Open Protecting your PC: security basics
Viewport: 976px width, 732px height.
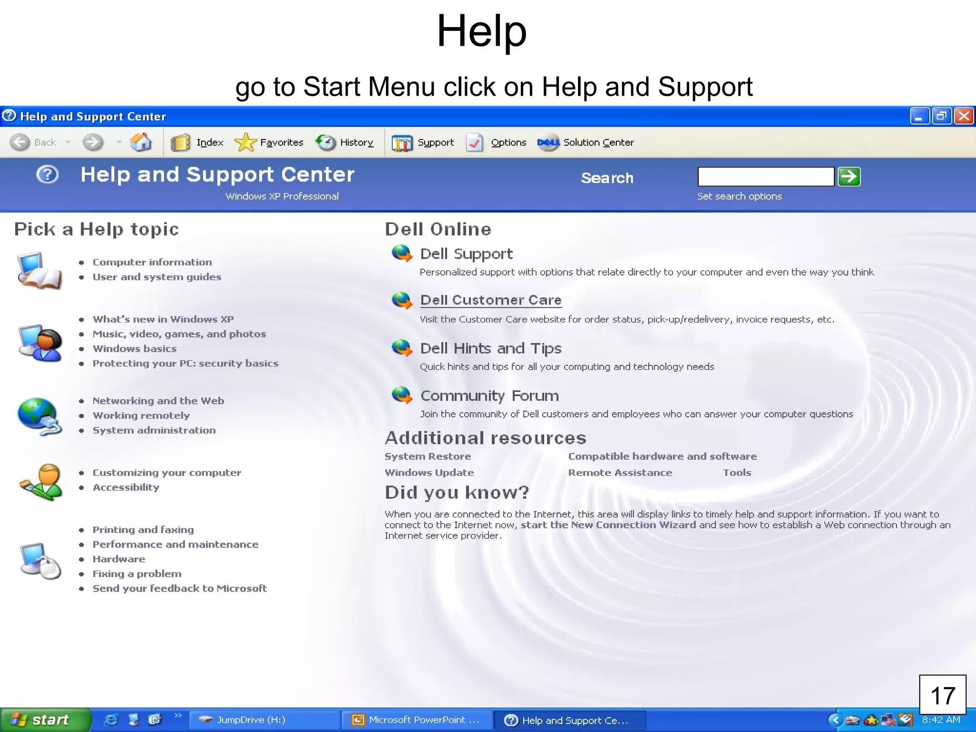point(185,364)
